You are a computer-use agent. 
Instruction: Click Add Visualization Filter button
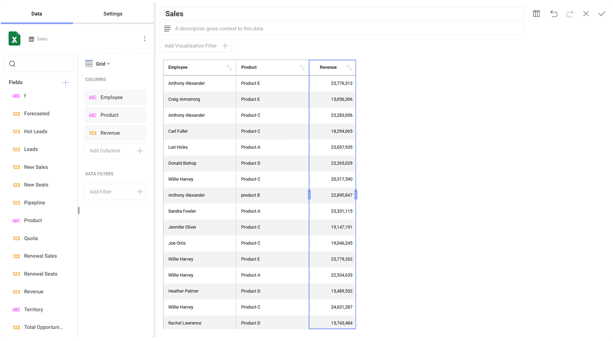[x=196, y=46]
